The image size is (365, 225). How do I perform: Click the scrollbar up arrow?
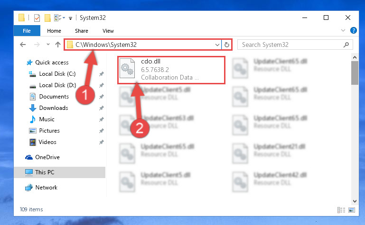tap(355, 57)
